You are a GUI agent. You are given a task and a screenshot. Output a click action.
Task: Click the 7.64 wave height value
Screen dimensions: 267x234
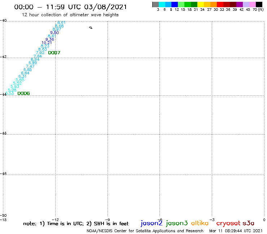[38, 56]
